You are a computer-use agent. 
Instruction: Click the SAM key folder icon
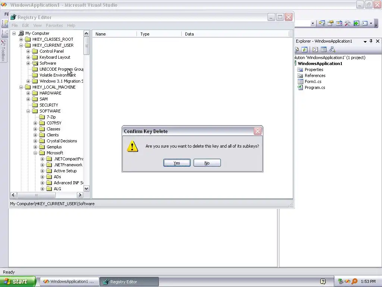pyautogui.click(x=35, y=99)
